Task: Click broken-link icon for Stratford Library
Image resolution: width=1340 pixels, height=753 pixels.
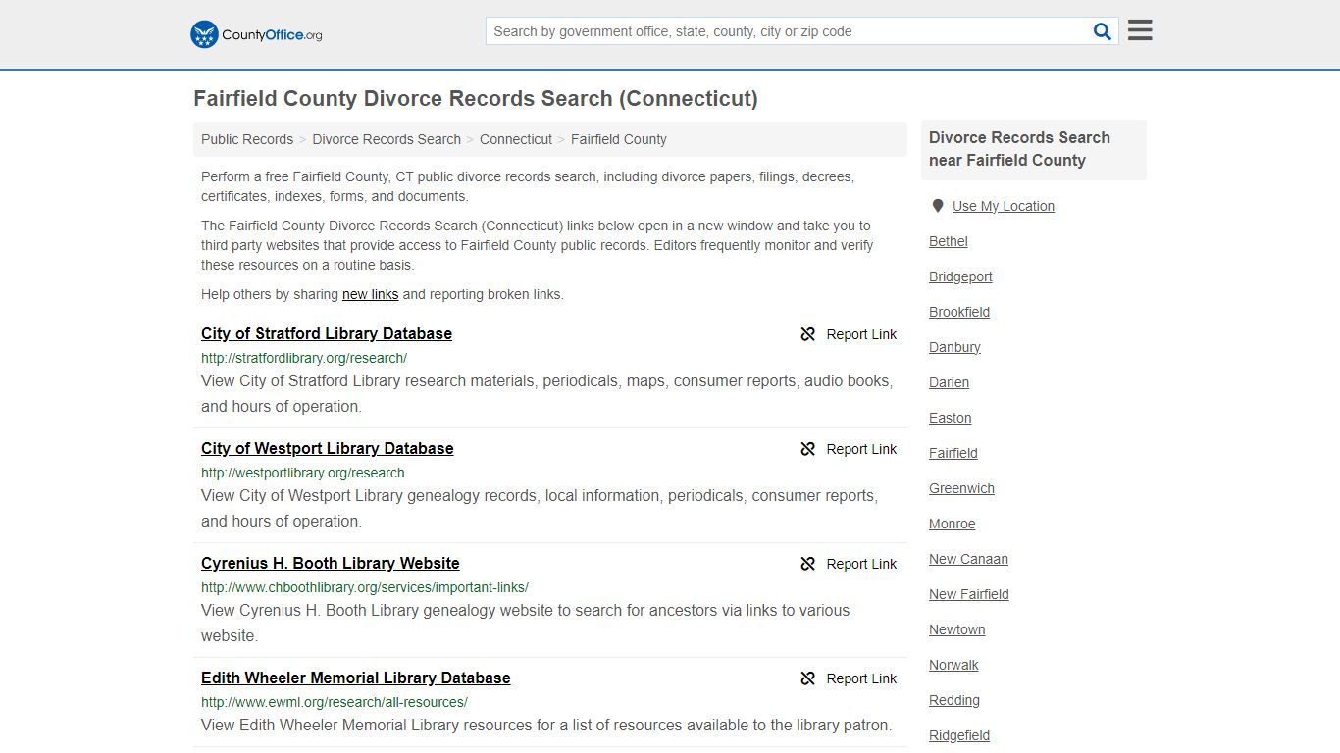Action: coord(808,334)
